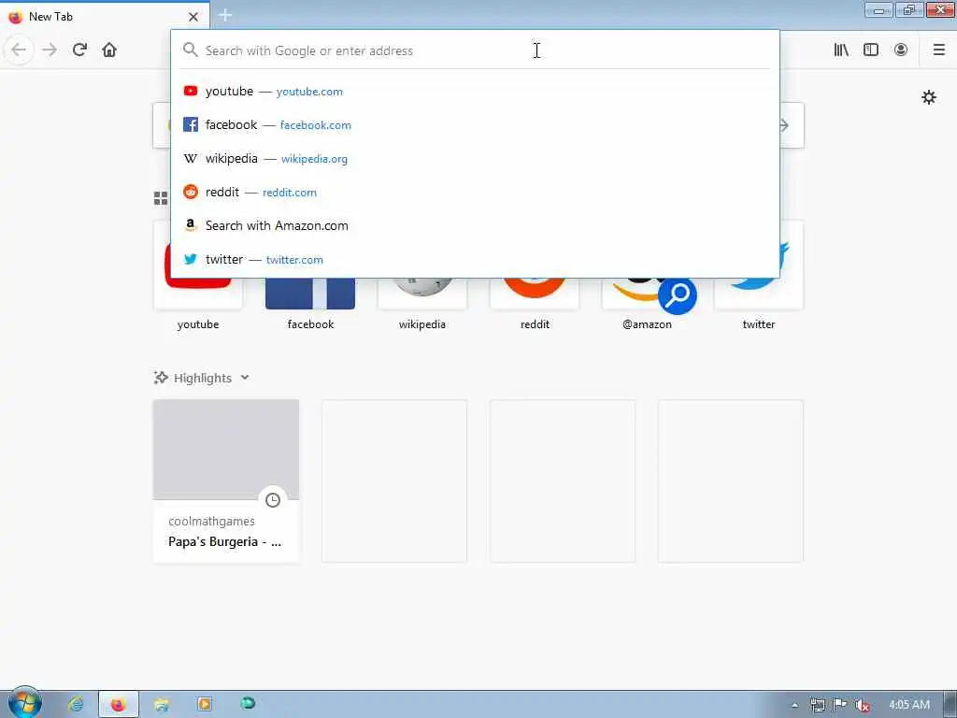Open the Action Center flag icon
The image size is (957, 718).
tap(840, 705)
